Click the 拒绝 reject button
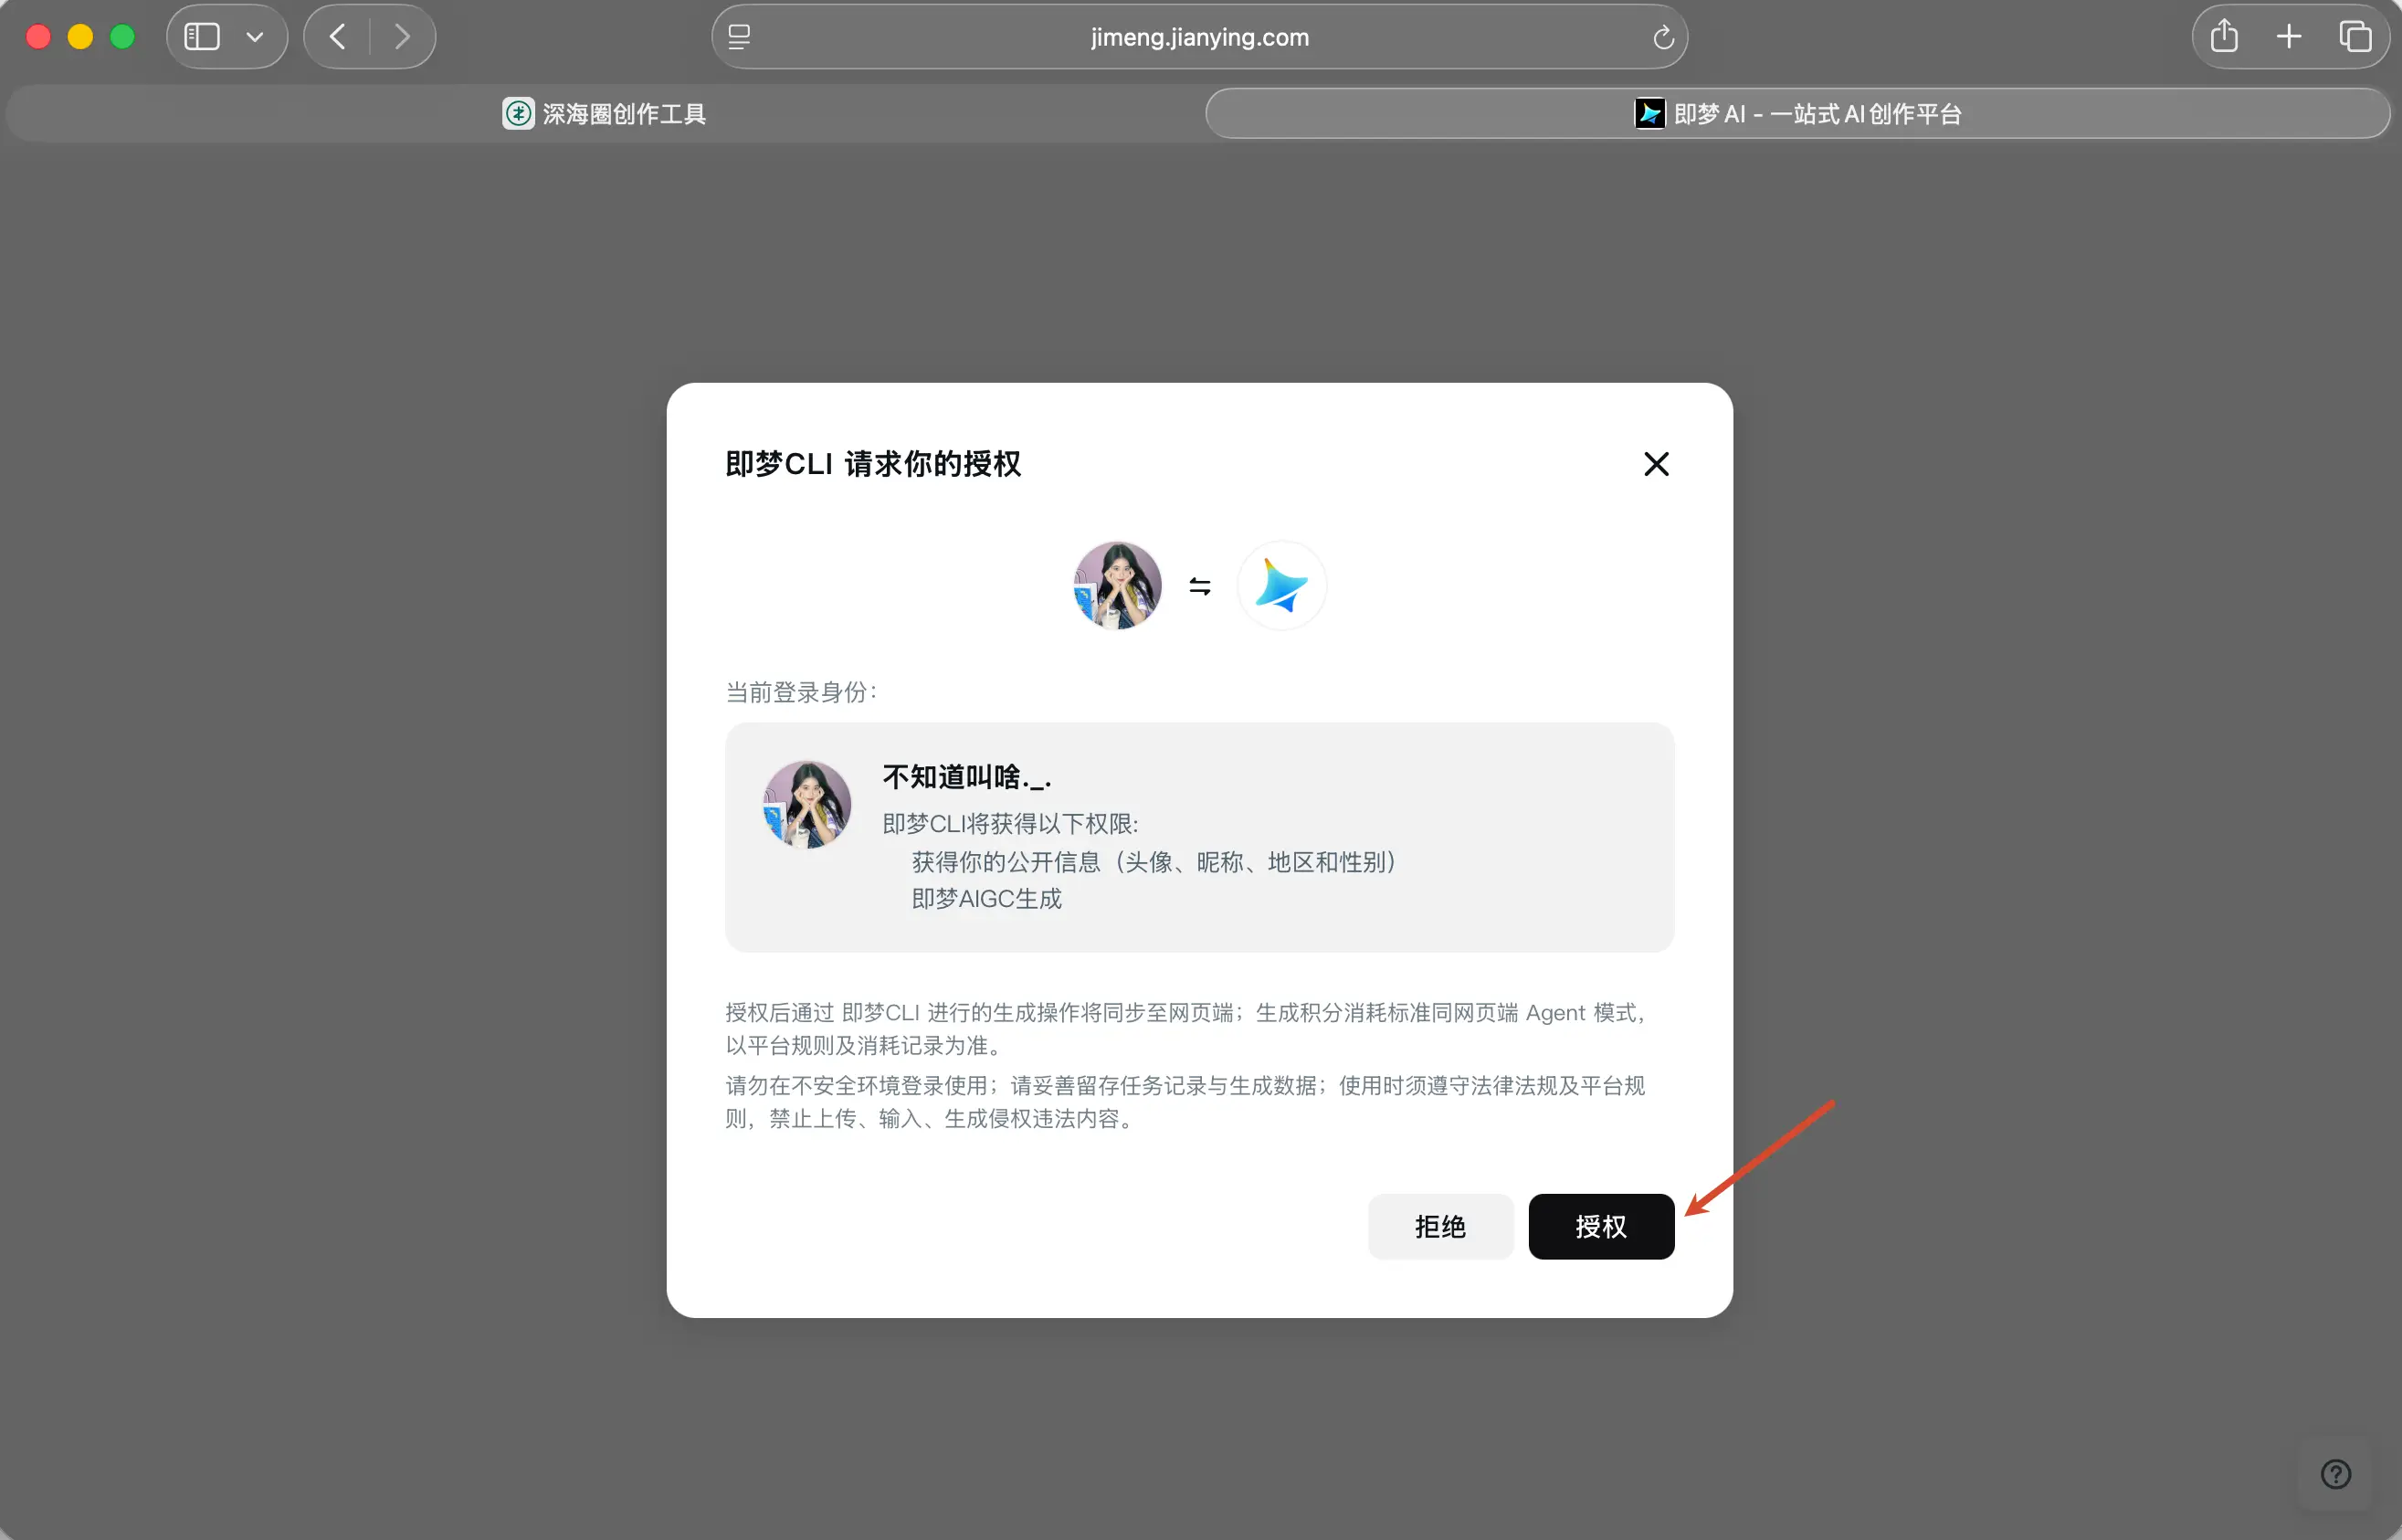Viewport: 2402px width, 1540px height. (x=1440, y=1226)
